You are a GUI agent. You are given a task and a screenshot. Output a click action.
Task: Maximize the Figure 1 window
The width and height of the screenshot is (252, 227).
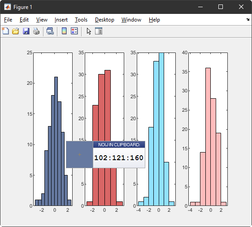221,7
